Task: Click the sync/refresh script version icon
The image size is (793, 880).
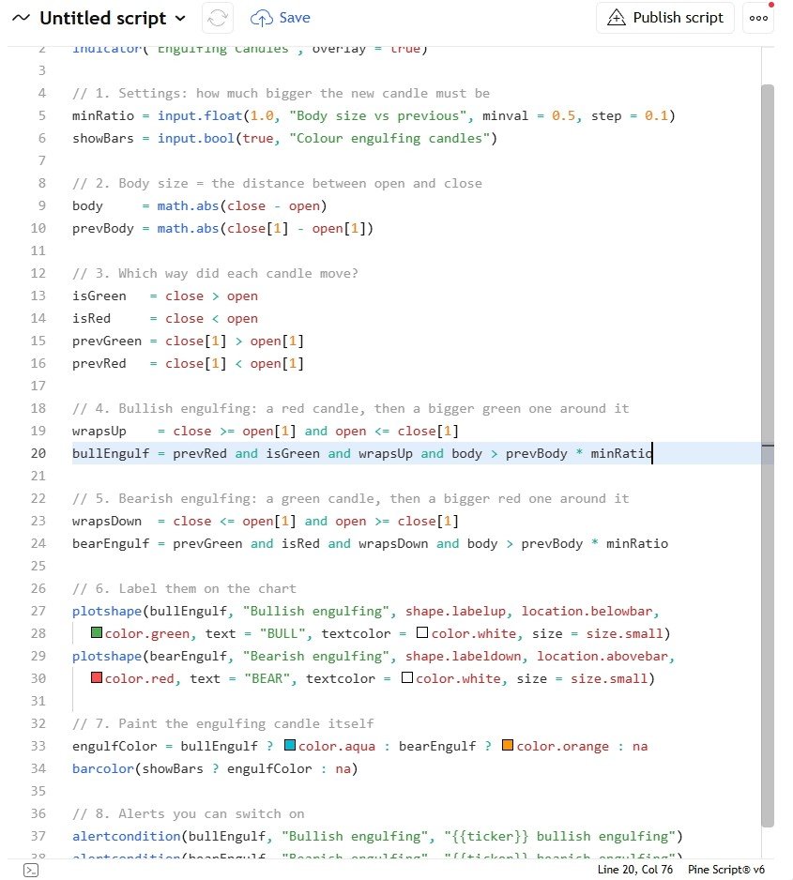Action: pyautogui.click(x=218, y=18)
